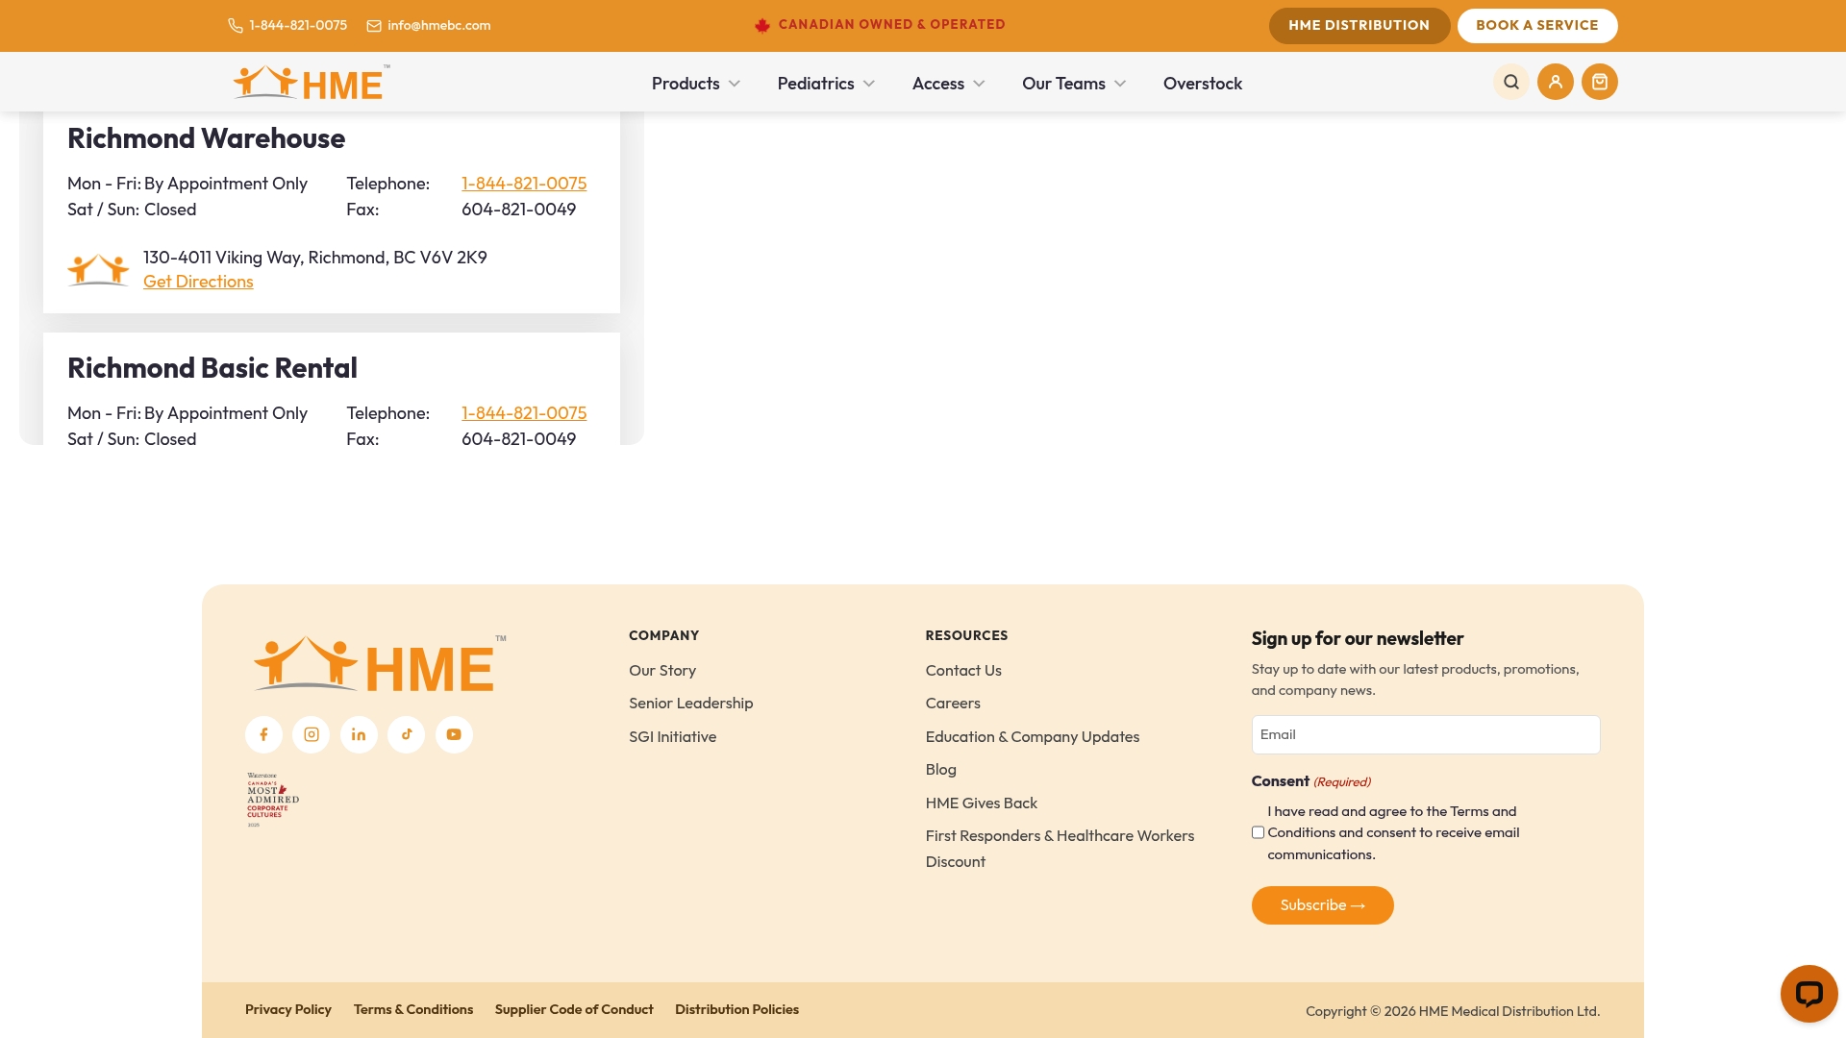
Task: Click the HME logo in footer
Action: coord(379,663)
